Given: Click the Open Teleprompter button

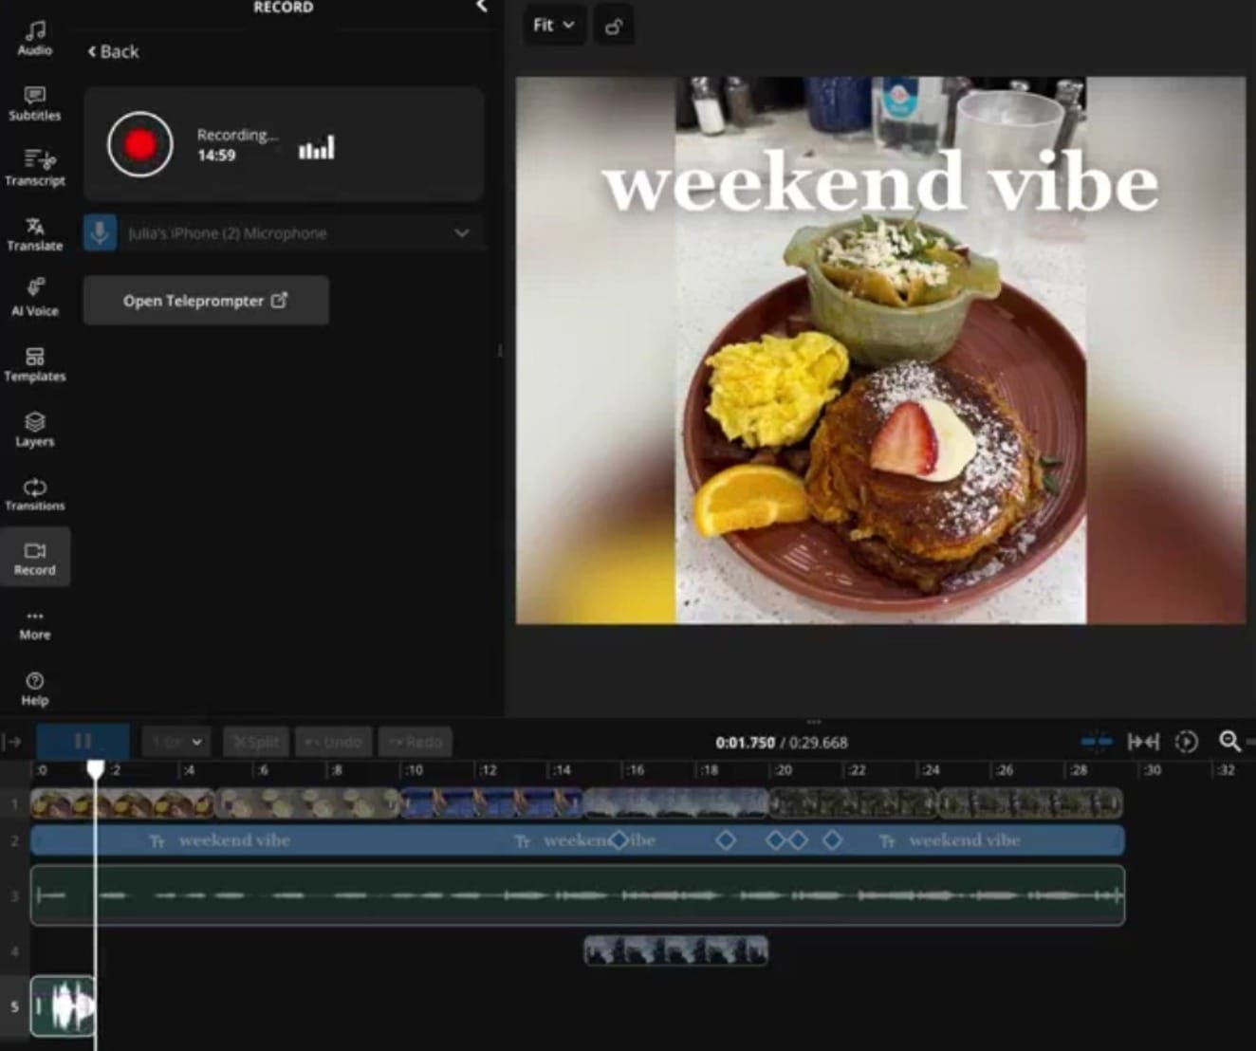Looking at the screenshot, I should point(206,301).
